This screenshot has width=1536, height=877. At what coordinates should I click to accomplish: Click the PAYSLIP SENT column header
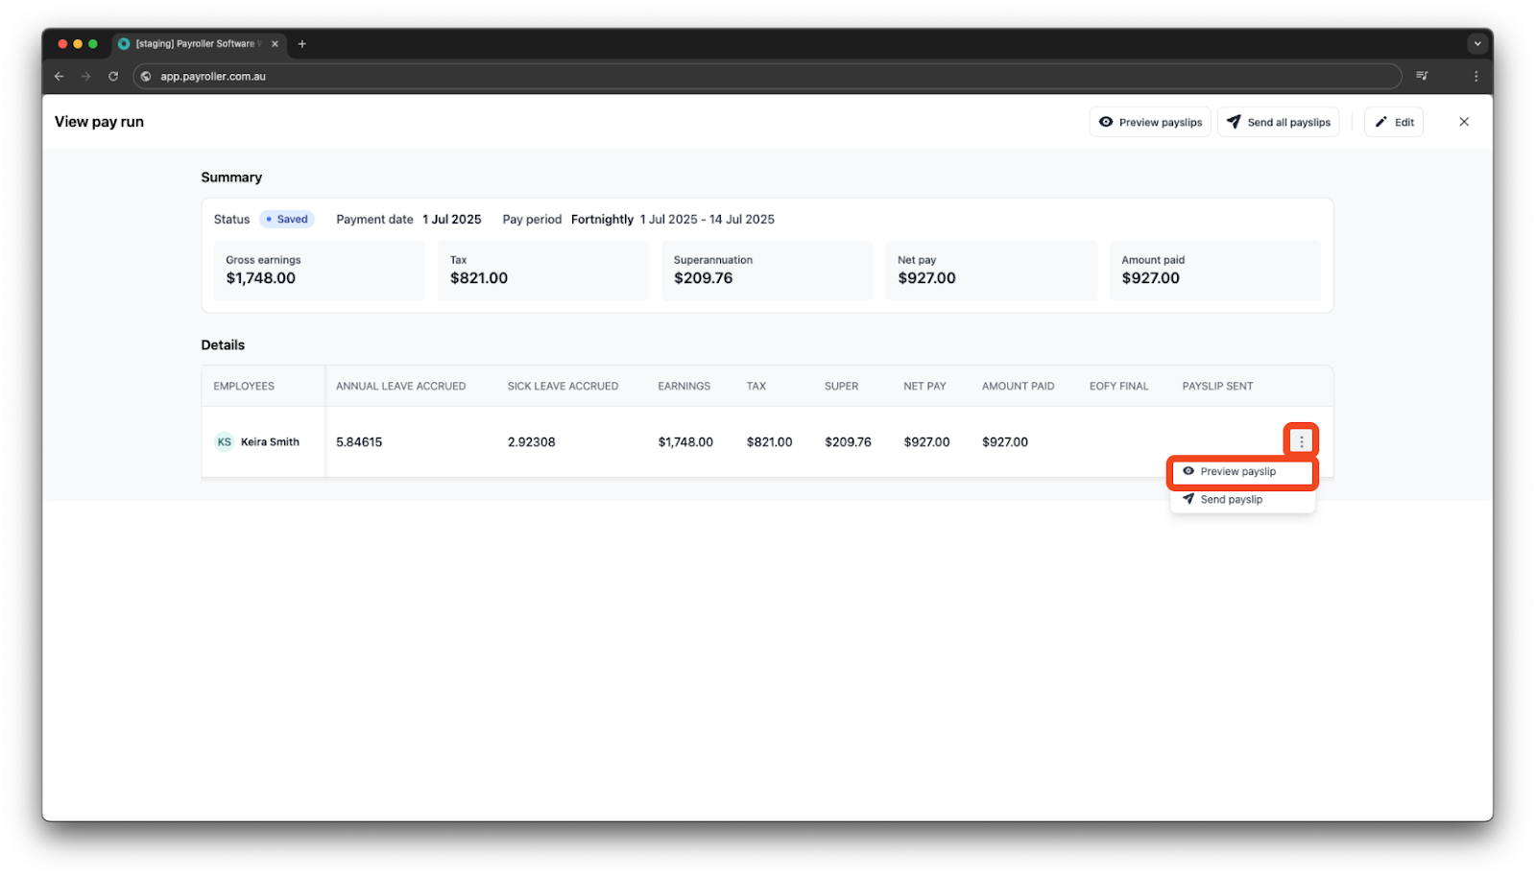(x=1217, y=387)
